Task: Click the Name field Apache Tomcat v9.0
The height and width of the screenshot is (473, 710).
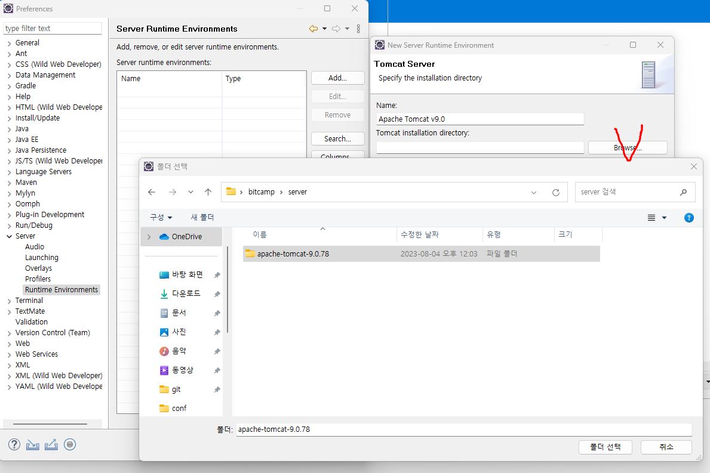Action: (x=480, y=119)
